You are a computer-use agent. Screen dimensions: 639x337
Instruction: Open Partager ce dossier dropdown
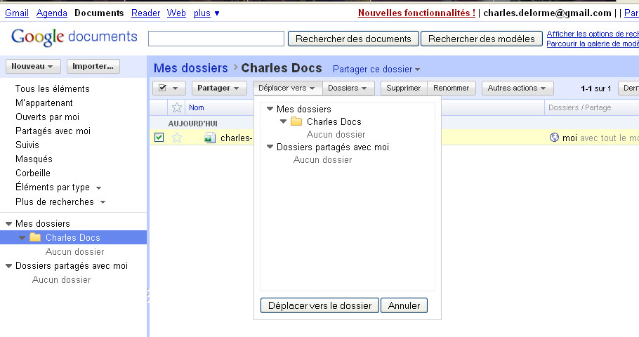click(376, 70)
